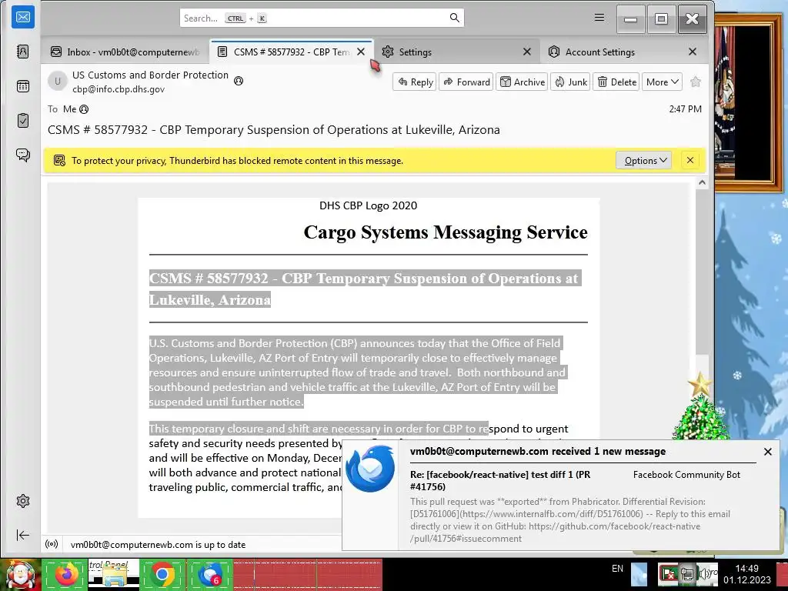This screenshot has width=788, height=591.
Task: Collapse the spaces toolbar with the arrow icon
Action: click(22, 535)
